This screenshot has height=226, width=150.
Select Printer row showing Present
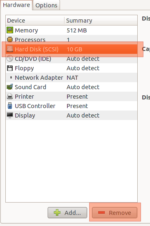pyautogui.click(x=72, y=97)
